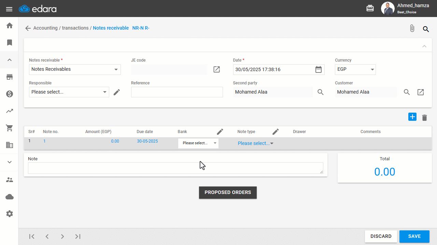Search for a Customer

click(407, 92)
